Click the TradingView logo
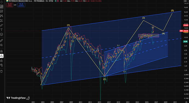 [16, 98]
